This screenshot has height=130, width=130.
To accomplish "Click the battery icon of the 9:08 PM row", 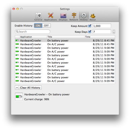I will point(17,48).
